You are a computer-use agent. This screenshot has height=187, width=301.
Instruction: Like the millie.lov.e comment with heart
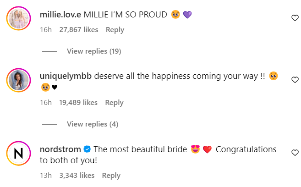coord(295,18)
